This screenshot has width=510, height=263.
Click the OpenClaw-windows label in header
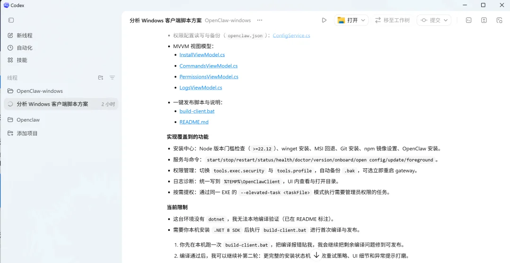(228, 20)
